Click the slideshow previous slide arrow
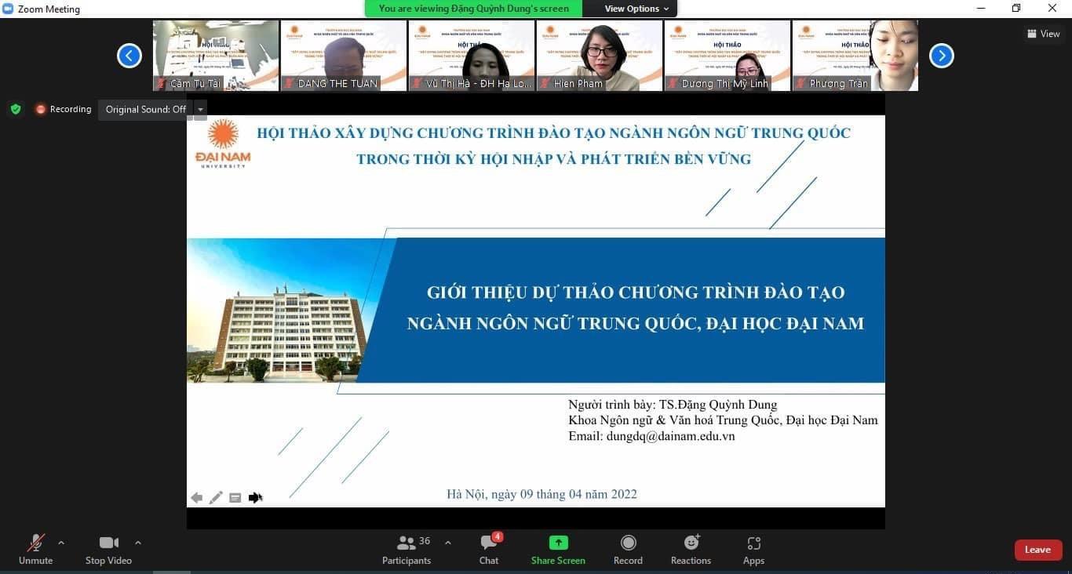The image size is (1072, 574). [196, 498]
